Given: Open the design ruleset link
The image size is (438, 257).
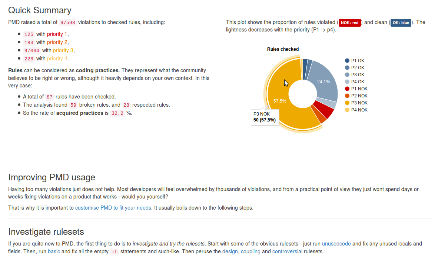Looking at the screenshot, I should pos(230,252).
